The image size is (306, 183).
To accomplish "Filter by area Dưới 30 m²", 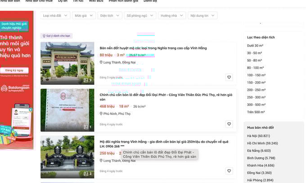I will click(x=255, y=45).
